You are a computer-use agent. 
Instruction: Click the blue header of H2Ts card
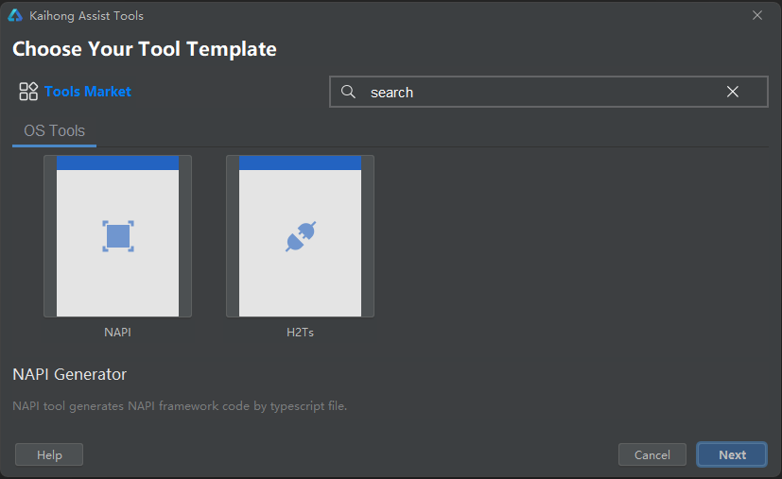tap(301, 163)
